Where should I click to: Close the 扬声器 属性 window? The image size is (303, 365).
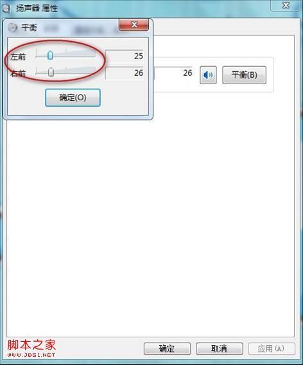click(x=286, y=5)
